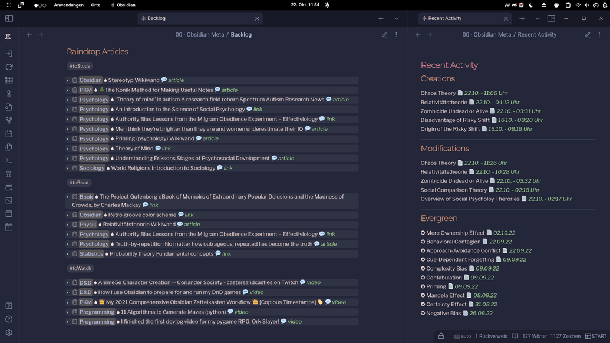Image resolution: width=610 pixels, height=343 pixels.
Task: Click the article link next to Stereotyp Wikiwand
Action: coord(177,80)
